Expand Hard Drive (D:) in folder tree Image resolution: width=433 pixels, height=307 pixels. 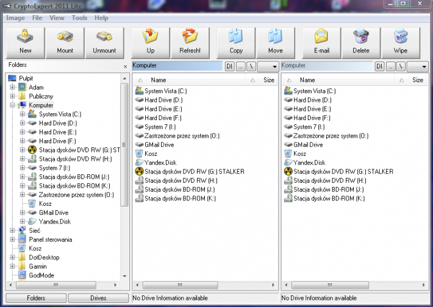[x=23, y=123]
